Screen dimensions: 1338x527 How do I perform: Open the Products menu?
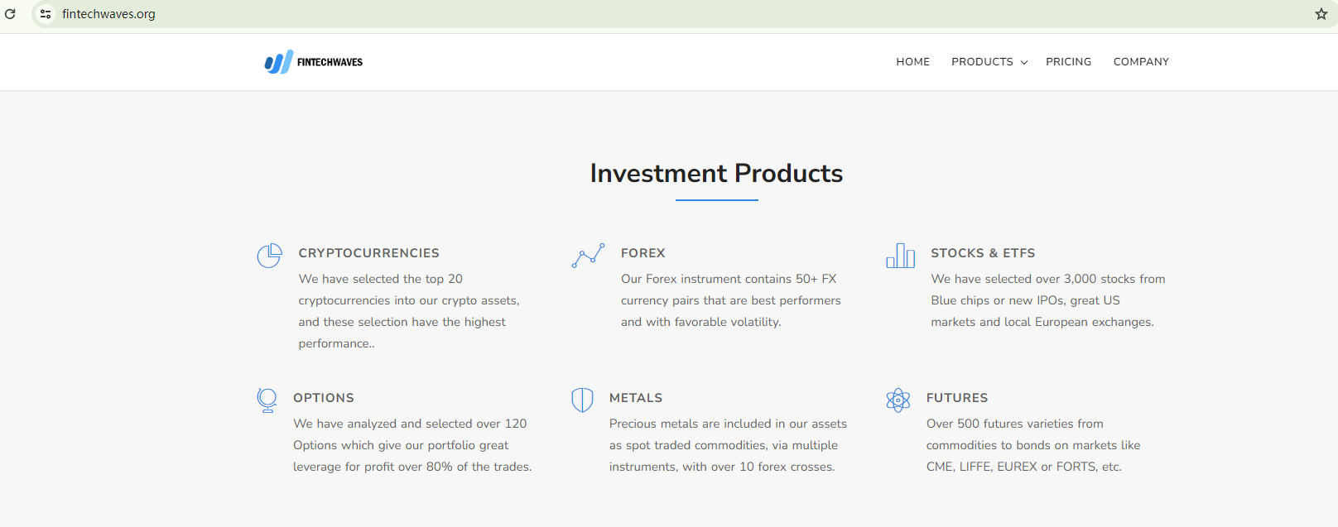[982, 62]
